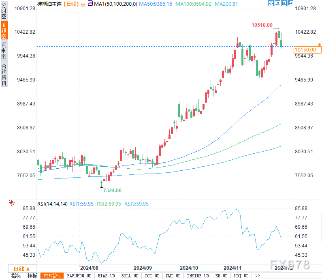This screenshot has height=279, width=322.
Task: Click the 10150.00 current price tag
Action: point(306,49)
